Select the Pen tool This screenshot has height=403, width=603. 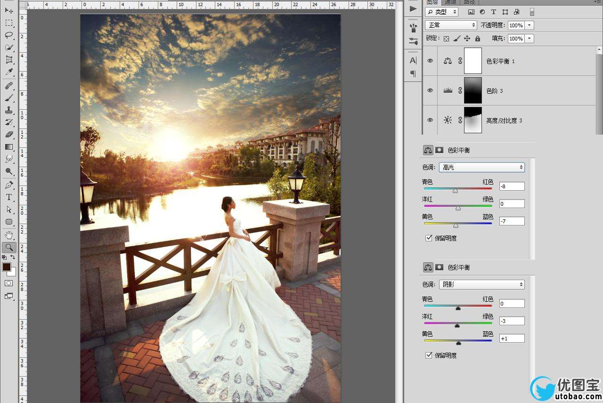(x=9, y=185)
